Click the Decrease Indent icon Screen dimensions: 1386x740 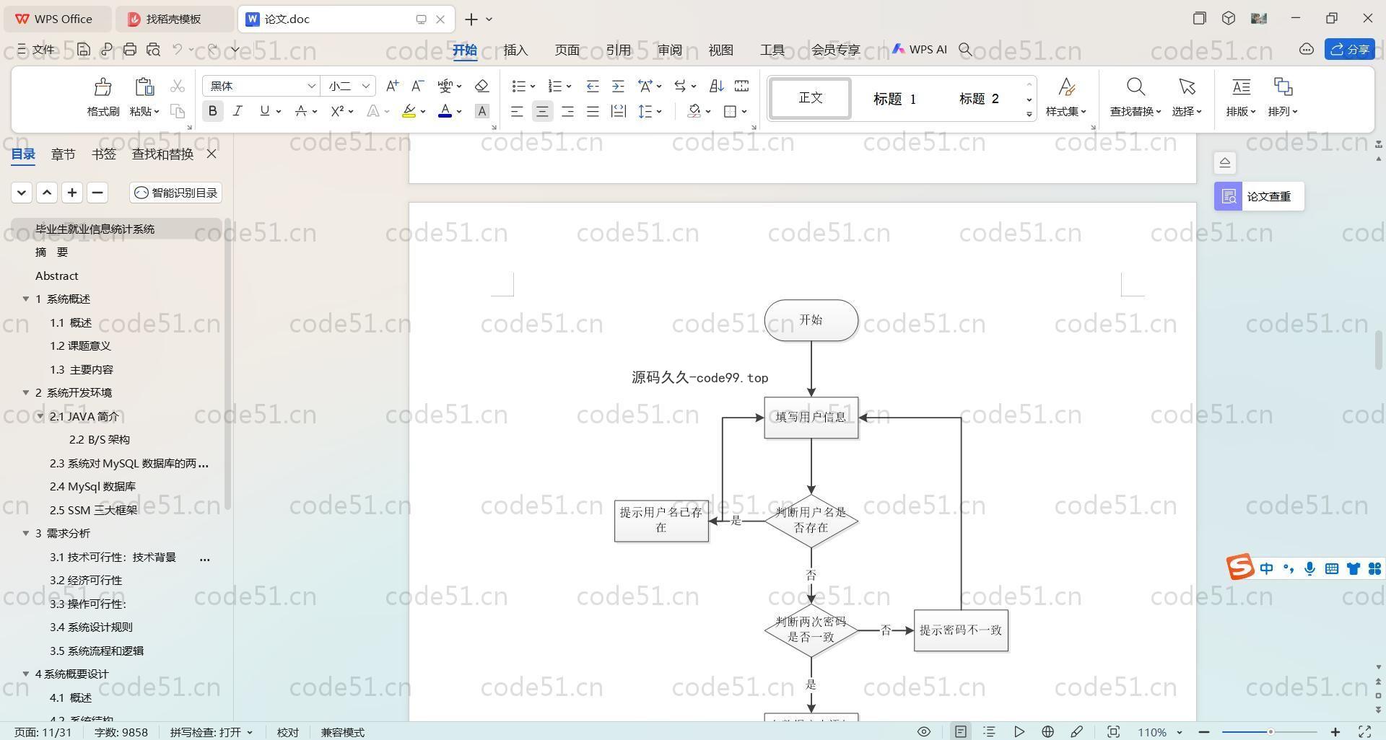tap(593, 86)
